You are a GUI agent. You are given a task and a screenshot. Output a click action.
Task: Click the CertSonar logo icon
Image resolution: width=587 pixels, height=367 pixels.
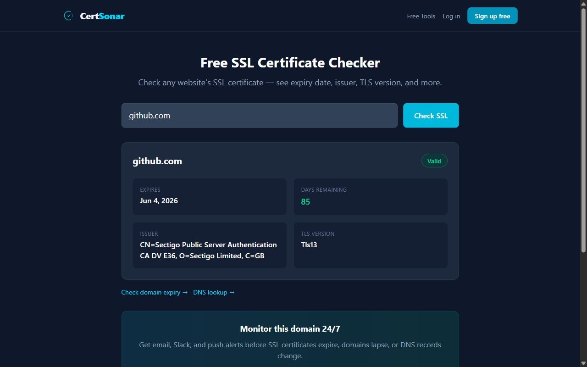coord(68,16)
